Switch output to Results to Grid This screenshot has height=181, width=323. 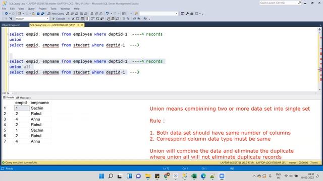[113, 19]
